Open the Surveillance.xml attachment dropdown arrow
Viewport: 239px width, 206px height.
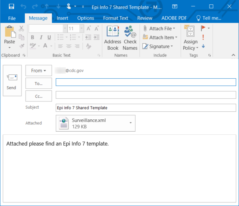[130, 123]
